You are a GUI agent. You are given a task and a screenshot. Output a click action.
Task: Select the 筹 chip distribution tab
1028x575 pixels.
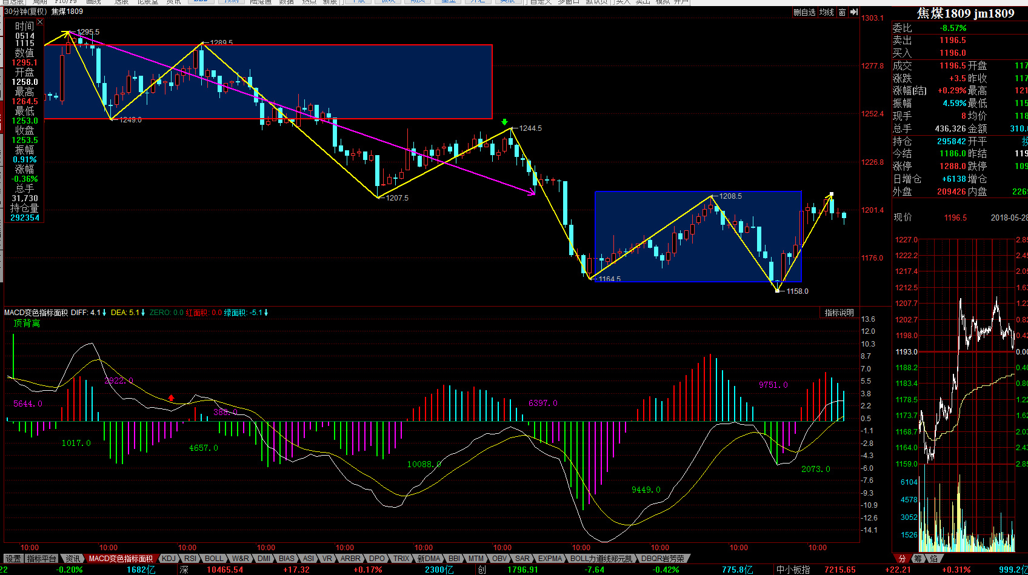tap(918, 559)
